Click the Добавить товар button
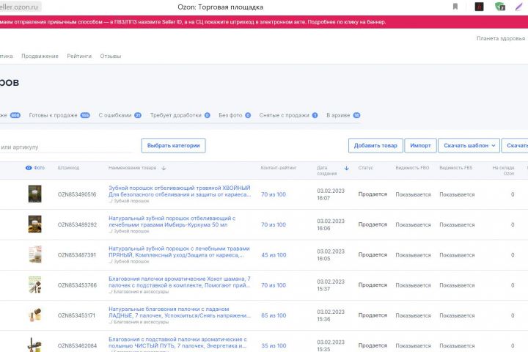This screenshot has width=528, height=352. click(375, 145)
